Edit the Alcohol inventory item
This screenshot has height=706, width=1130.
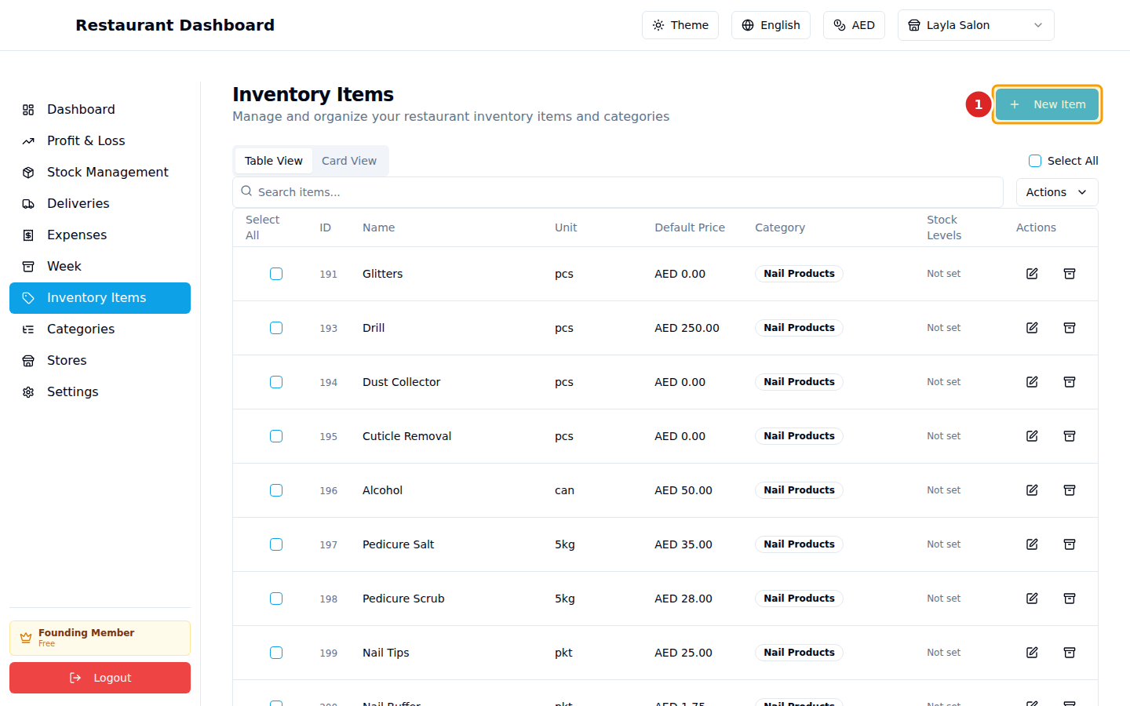coord(1032,490)
